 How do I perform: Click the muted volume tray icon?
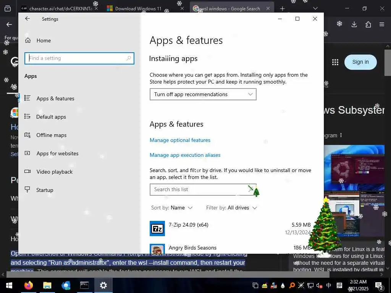click(x=319, y=285)
